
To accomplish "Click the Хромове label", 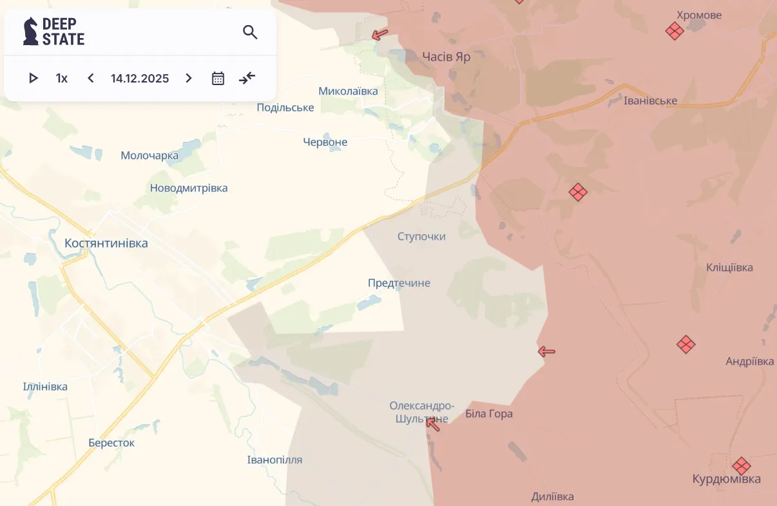I will (699, 15).
